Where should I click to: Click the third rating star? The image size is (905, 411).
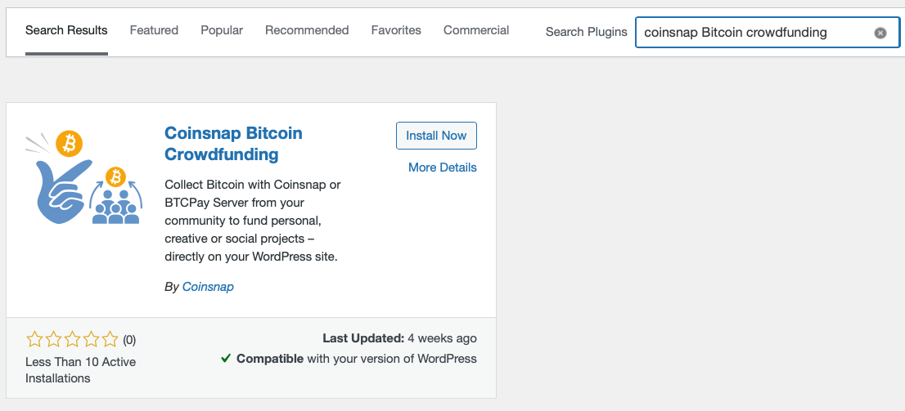(72, 339)
